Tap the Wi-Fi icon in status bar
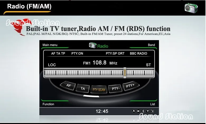The height and width of the screenshot is (124, 206). pyautogui.click(x=148, y=111)
